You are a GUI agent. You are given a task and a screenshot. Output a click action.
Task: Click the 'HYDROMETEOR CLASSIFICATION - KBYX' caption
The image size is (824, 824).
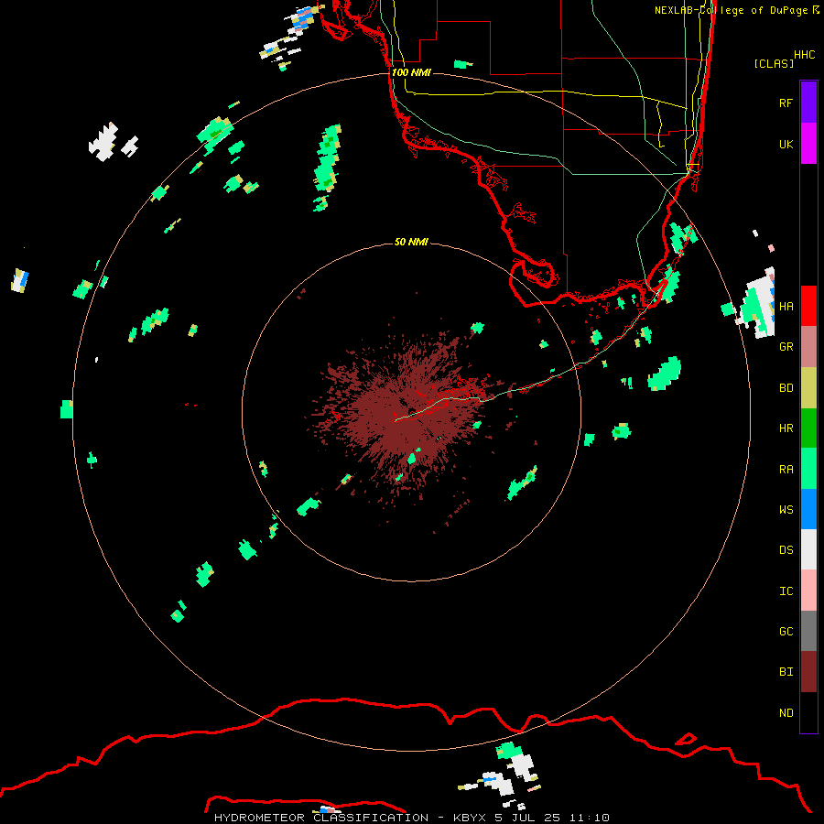tap(350, 818)
